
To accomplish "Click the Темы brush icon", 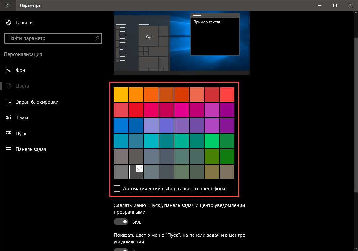I will point(8,118).
